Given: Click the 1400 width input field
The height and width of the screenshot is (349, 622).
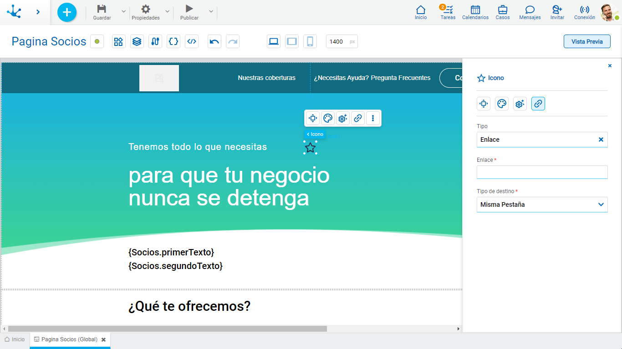Looking at the screenshot, I should click(342, 41).
